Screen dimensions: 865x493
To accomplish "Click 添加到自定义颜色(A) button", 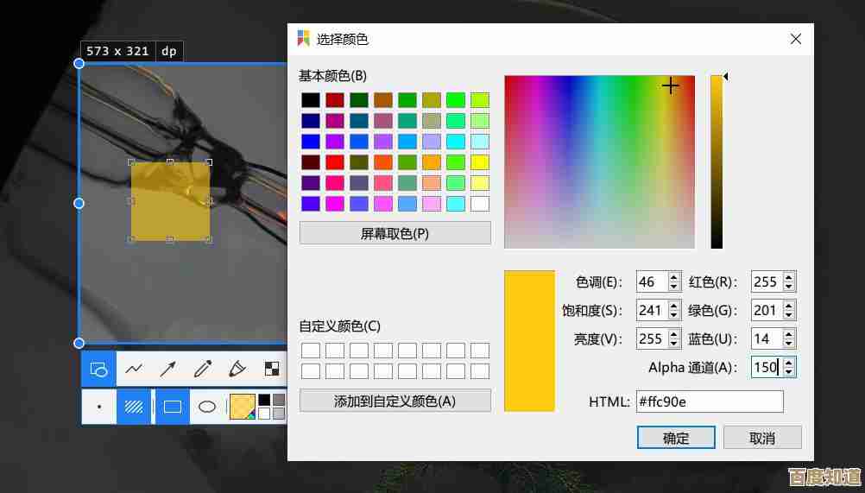I will tap(395, 401).
